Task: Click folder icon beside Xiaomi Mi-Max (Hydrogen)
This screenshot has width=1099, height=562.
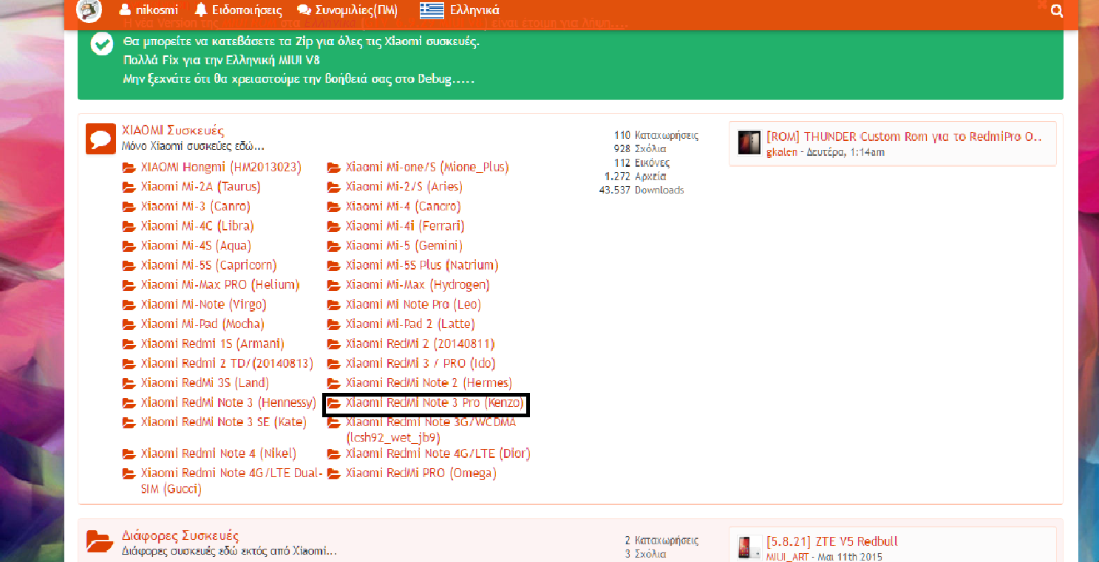Action: [334, 285]
